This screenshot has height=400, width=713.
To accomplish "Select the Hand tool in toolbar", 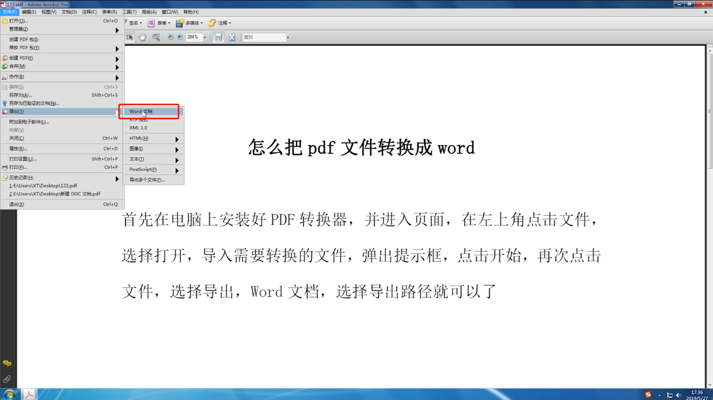I will point(142,37).
